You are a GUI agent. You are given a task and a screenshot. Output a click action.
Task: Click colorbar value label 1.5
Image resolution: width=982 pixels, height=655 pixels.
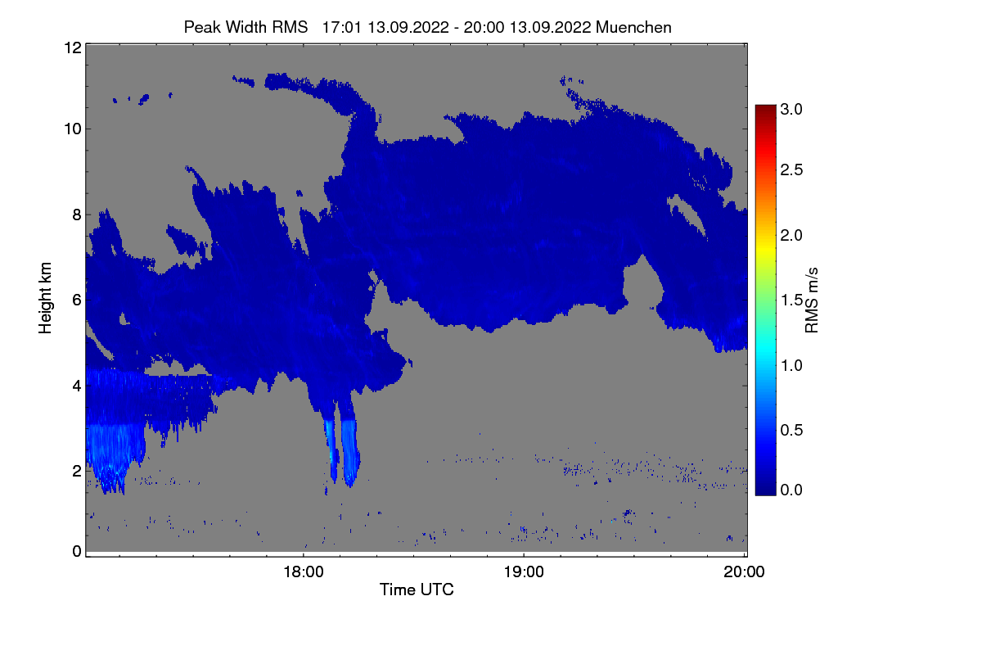pyautogui.click(x=792, y=300)
